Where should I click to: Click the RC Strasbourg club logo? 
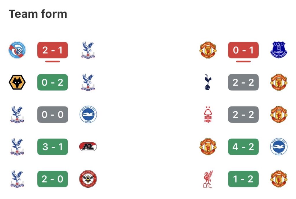(x=17, y=50)
